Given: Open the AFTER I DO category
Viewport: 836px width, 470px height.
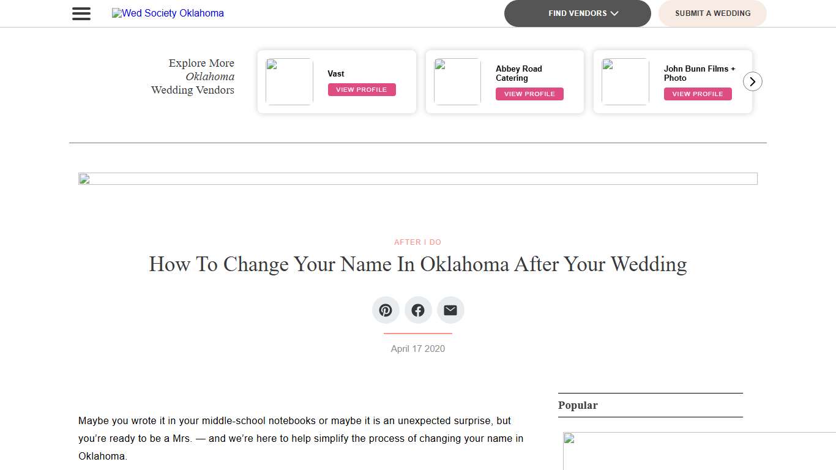Looking at the screenshot, I should (x=417, y=242).
